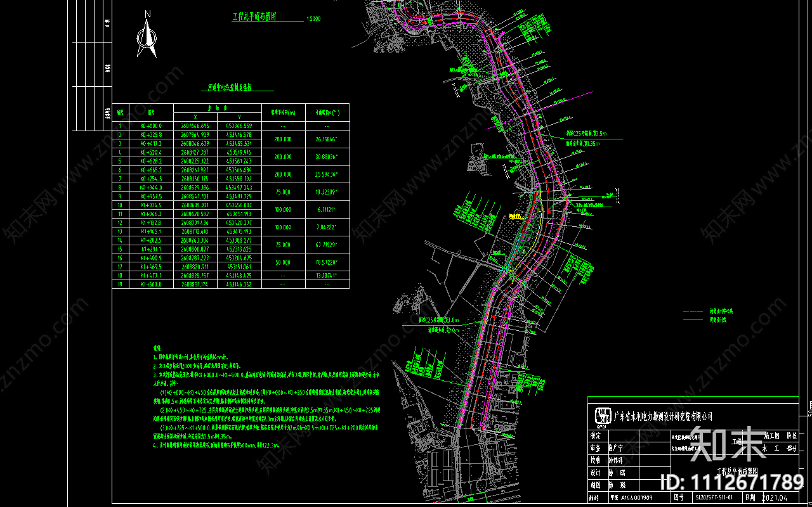812x507 pixels.
Task: Select deflection angle '78.57220°'
Action: 327,262
